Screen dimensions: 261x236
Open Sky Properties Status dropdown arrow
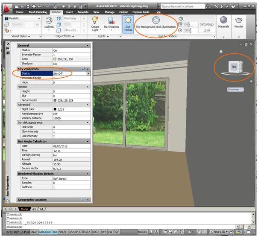(88, 73)
